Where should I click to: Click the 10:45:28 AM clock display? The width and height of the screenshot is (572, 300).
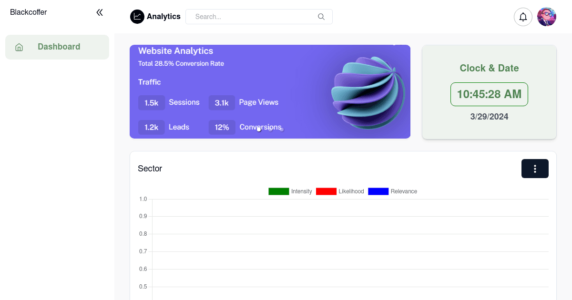(x=489, y=94)
